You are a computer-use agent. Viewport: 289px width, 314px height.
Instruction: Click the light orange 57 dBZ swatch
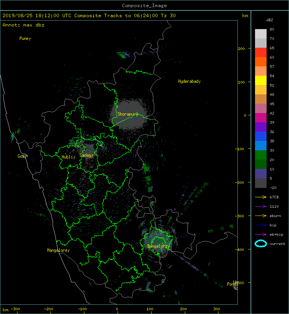(261, 71)
